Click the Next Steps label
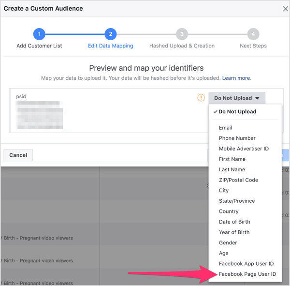 pos(253,46)
